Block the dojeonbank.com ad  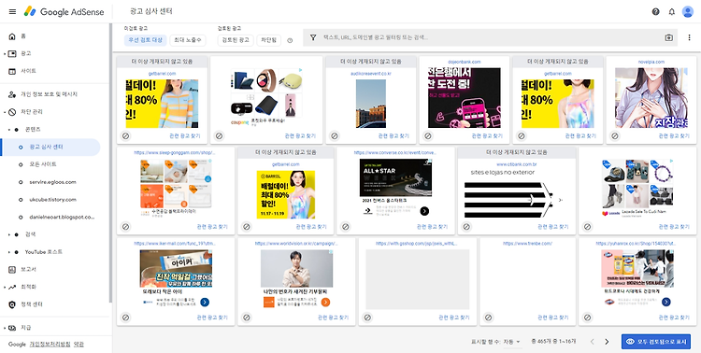[428, 135]
